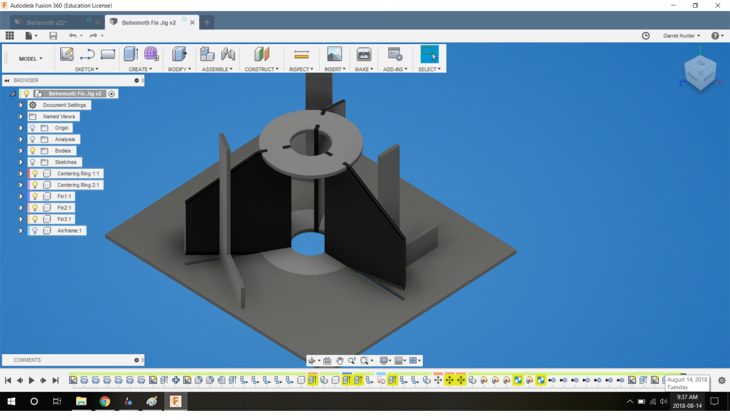The height and width of the screenshot is (420, 730).
Task: Jump to the timeline end
Action: pyautogui.click(x=56, y=380)
